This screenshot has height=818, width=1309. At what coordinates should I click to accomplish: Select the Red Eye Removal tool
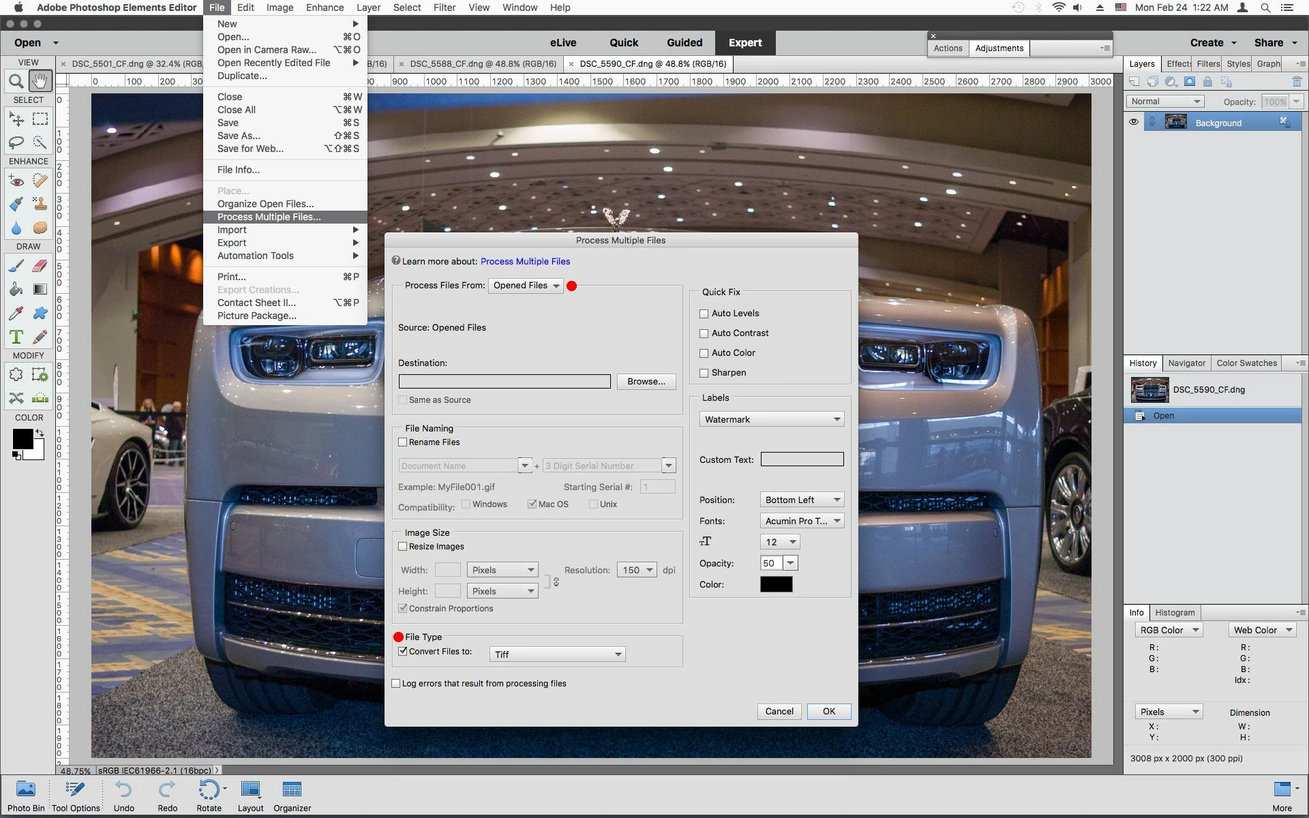point(16,181)
